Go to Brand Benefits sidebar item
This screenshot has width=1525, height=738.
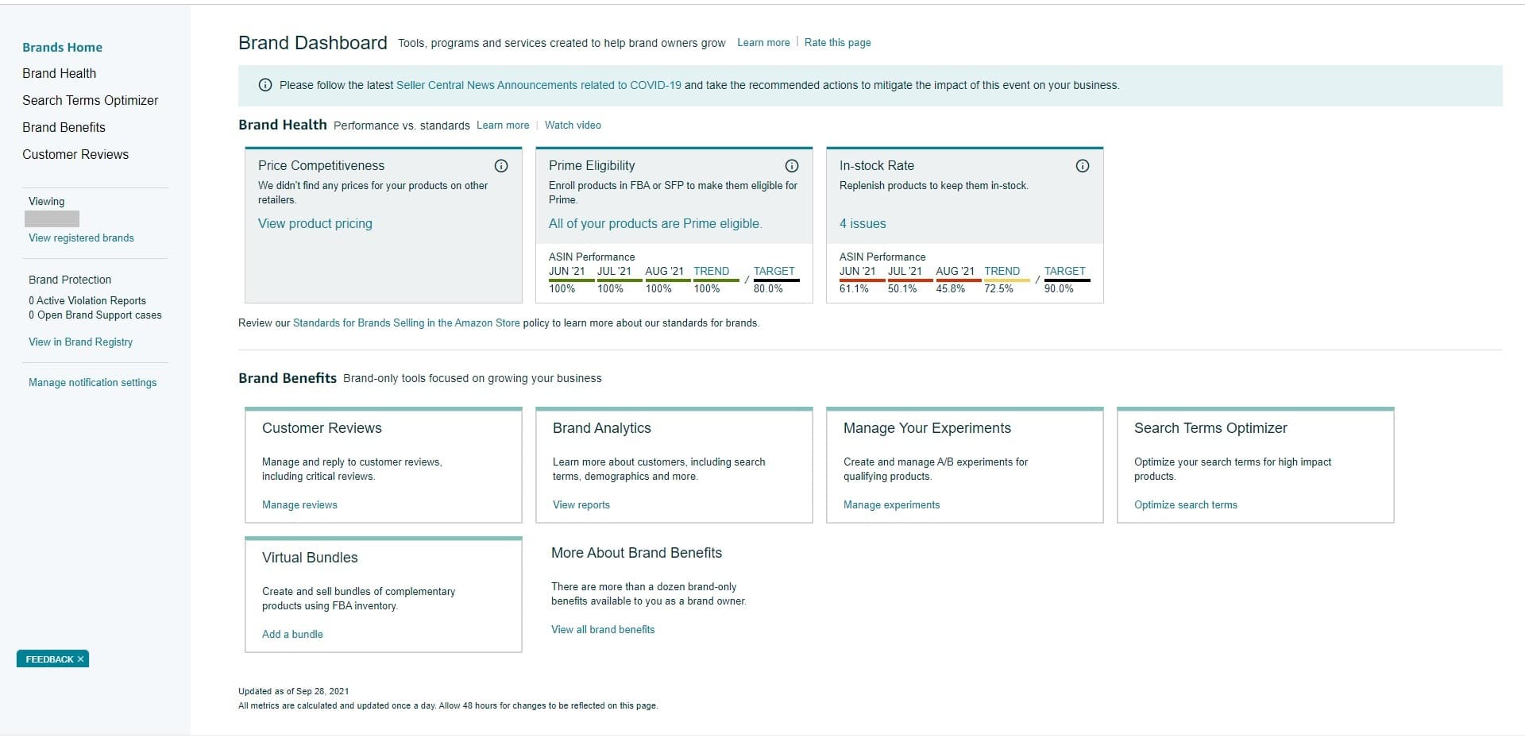64,127
